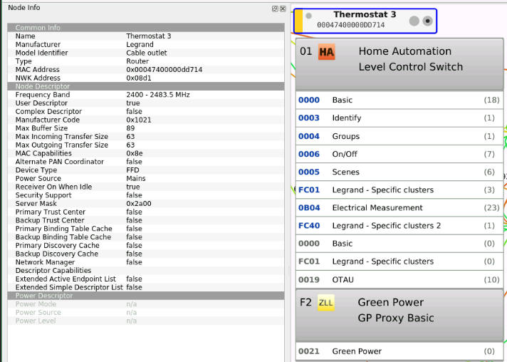Image resolution: width=507 pixels, height=362 pixels.
Task: Select the Descriptor Capabilities label
Action: click(x=53, y=271)
